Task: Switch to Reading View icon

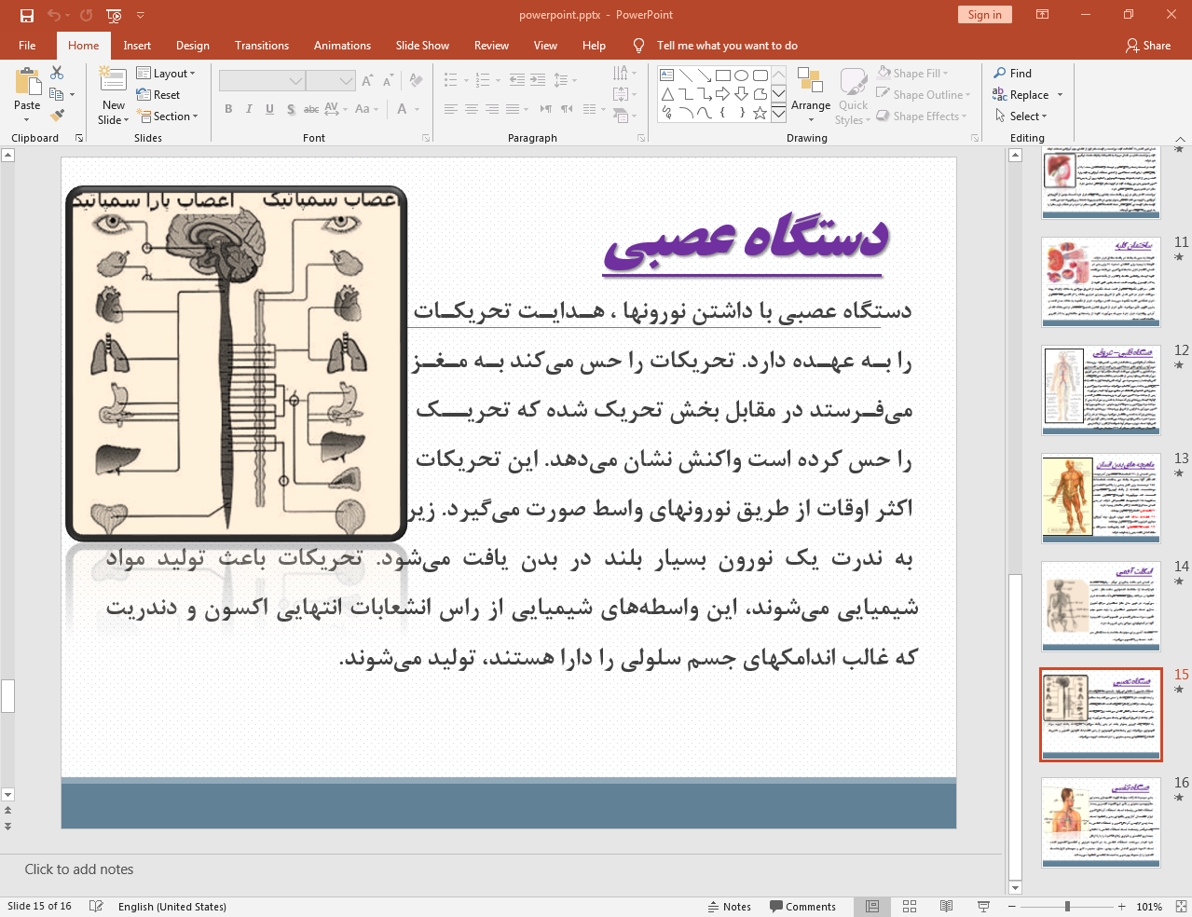Action: click(x=947, y=906)
